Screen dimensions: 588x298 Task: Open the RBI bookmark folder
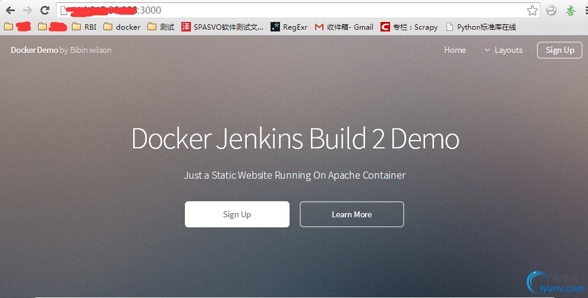click(84, 27)
